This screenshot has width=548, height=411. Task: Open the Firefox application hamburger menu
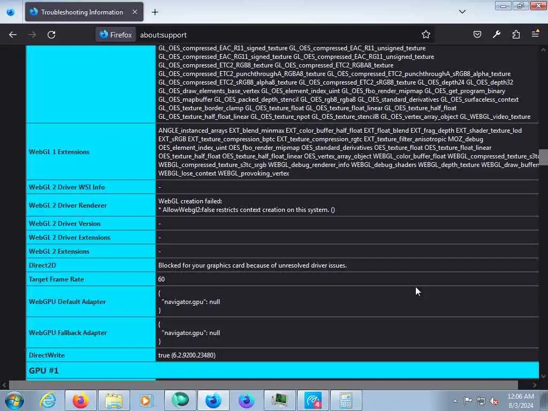(x=535, y=34)
